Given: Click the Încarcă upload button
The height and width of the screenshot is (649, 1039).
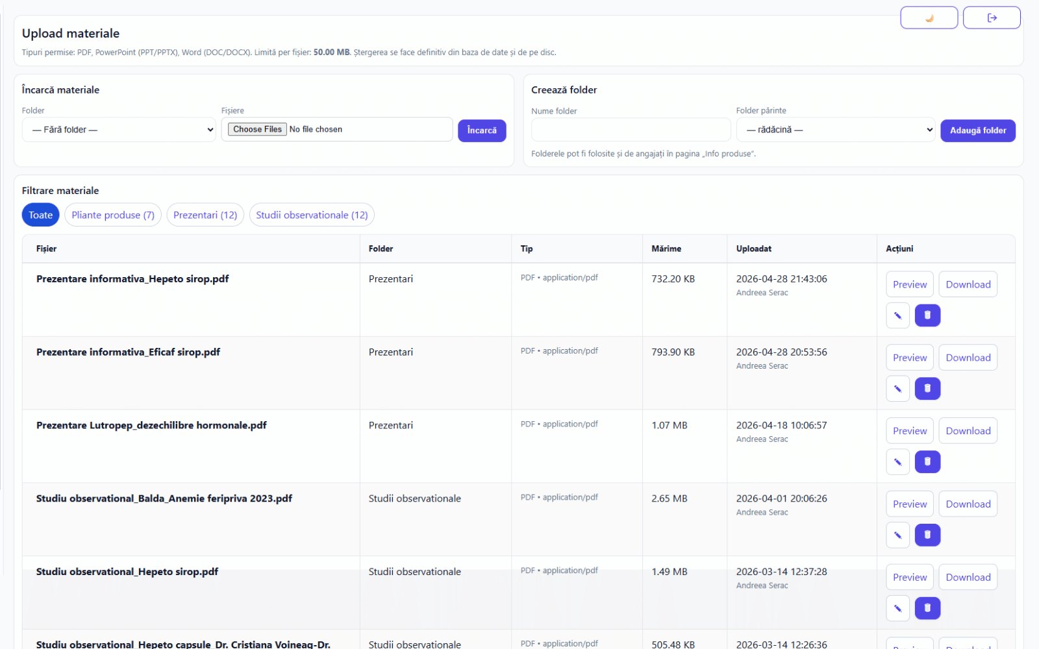Looking at the screenshot, I should [x=482, y=130].
